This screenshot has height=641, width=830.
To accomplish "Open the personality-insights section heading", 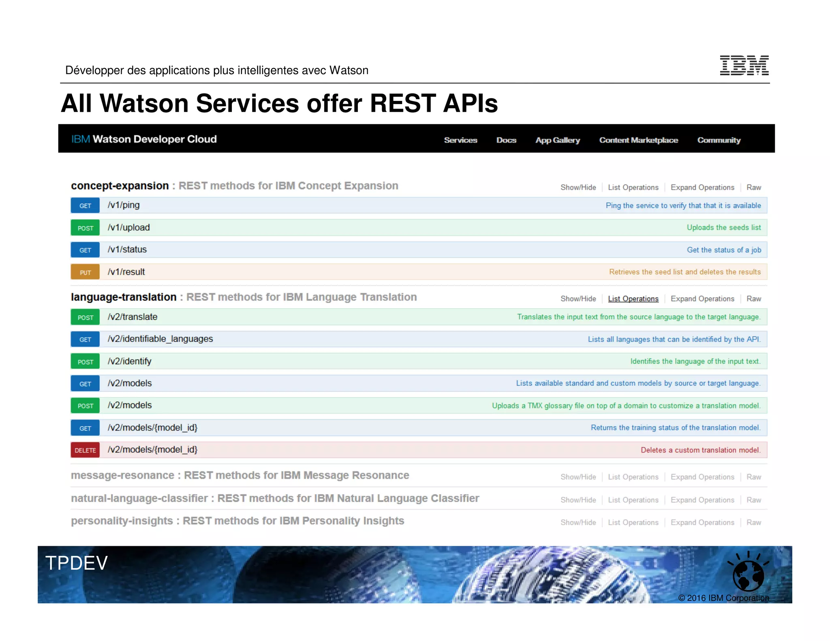I will 237,521.
